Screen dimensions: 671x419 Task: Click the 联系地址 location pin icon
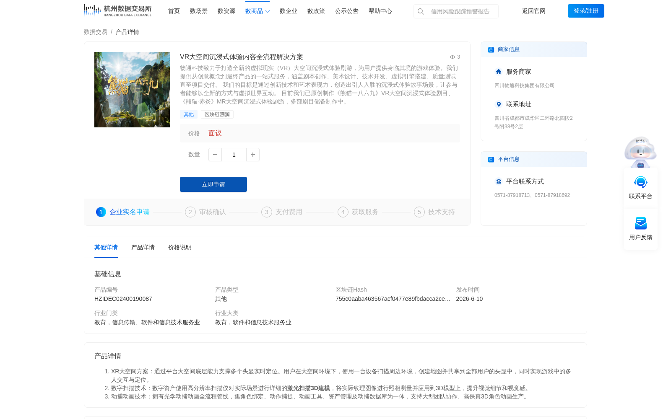pos(499,104)
